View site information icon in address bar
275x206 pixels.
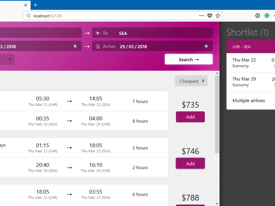pos(28,16)
